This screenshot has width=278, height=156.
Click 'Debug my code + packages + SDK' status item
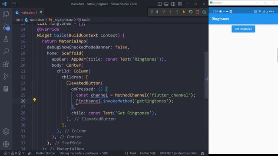(x=83, y=153)
